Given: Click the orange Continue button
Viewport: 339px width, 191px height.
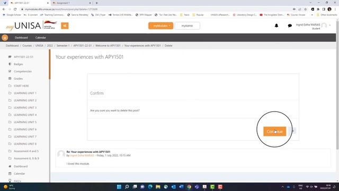Looking at the screenshot, I should (x=274, y=132).
